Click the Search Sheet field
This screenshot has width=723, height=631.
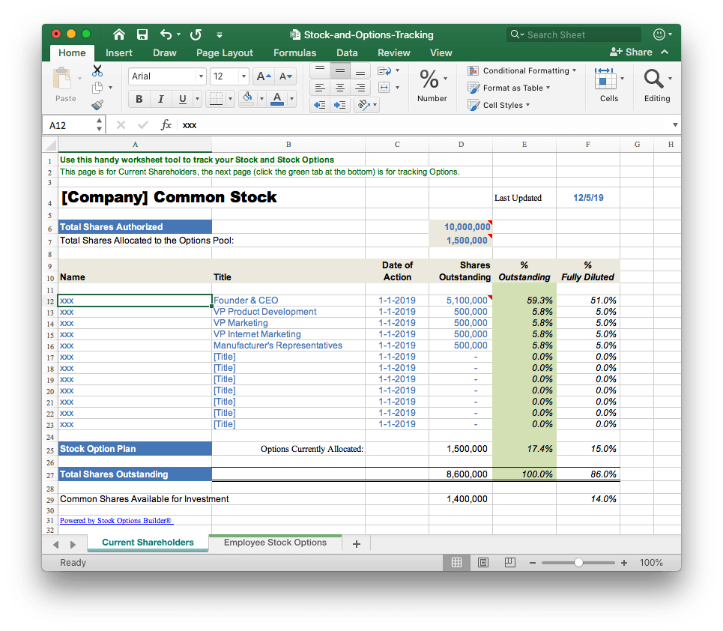click(574, 34)
